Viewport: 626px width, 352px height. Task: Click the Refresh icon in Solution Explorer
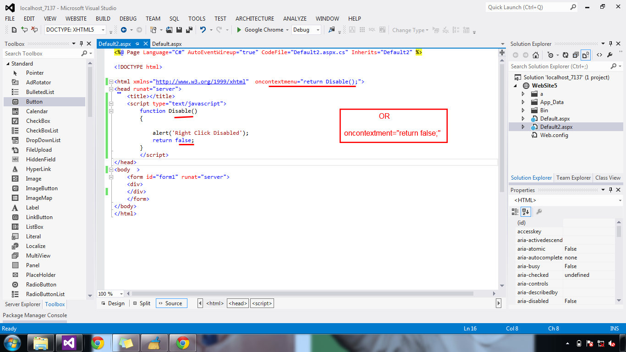[x=565, y=55]
